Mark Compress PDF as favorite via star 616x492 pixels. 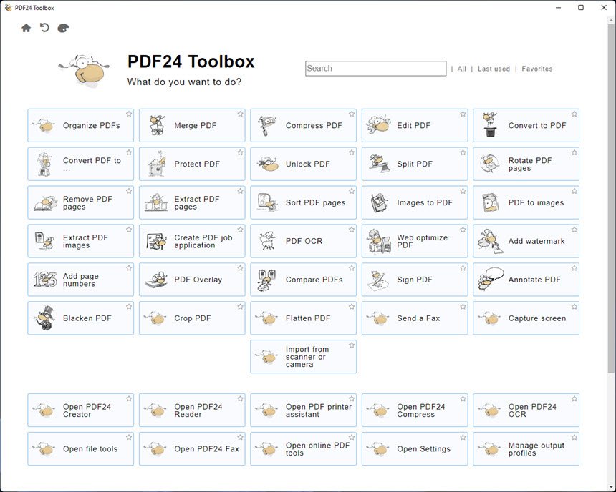coord(352,114)
